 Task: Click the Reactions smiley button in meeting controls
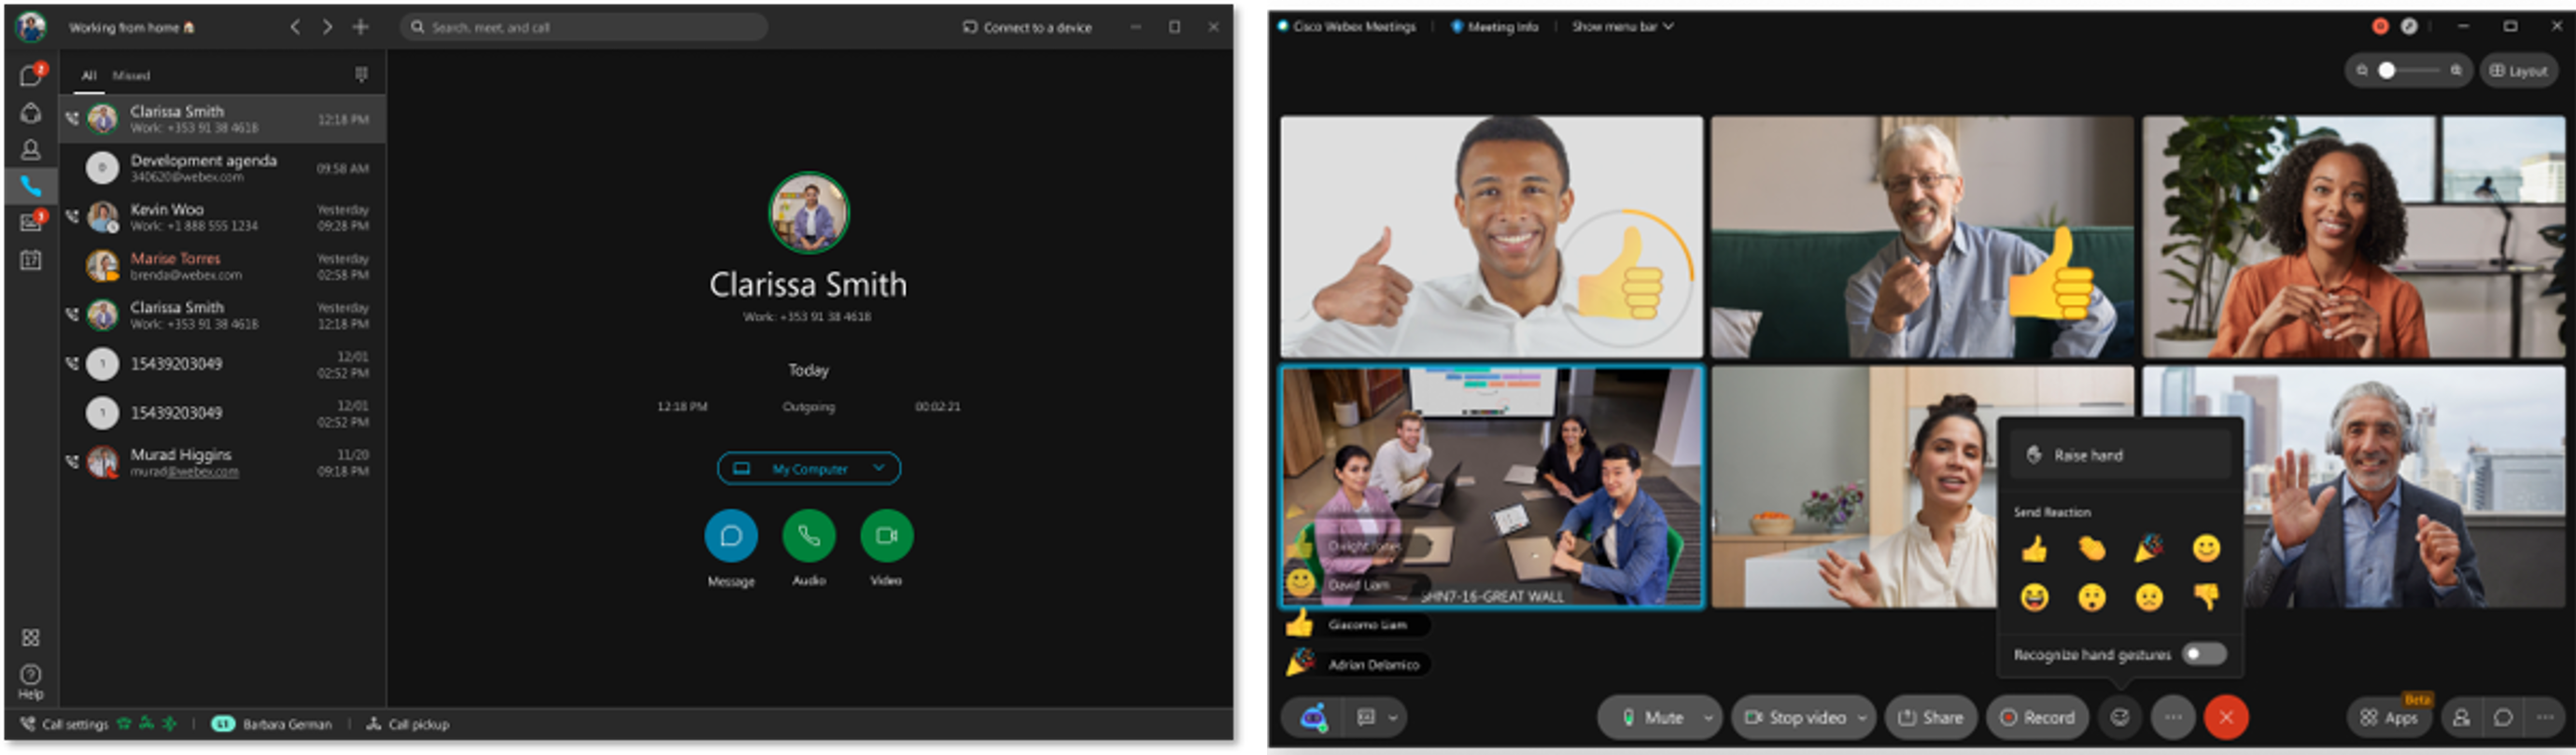point(2119,717)
